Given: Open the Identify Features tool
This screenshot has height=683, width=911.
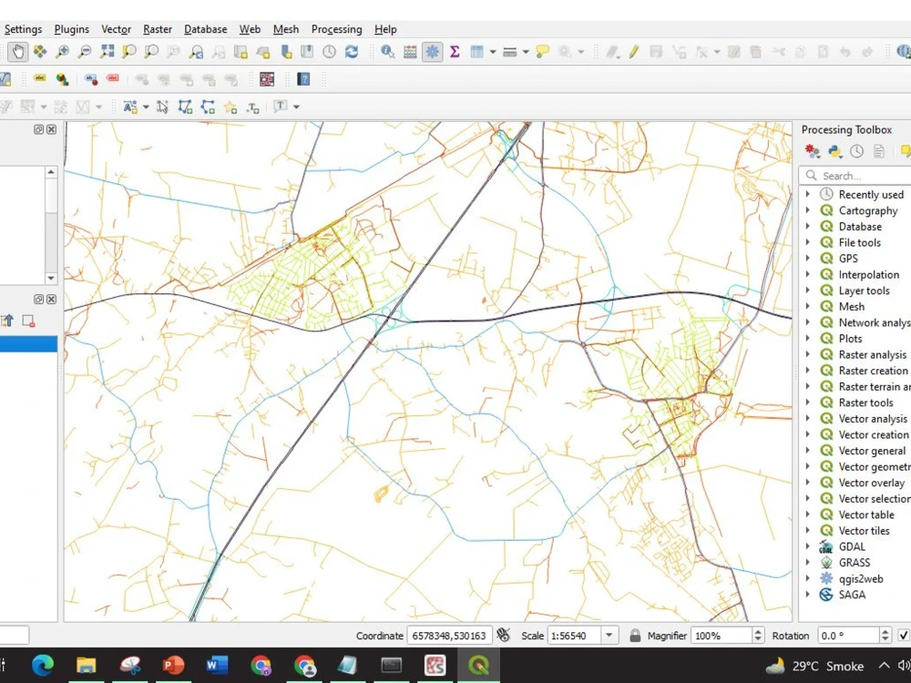Looking at the screenshot, I should click(386, 52).
